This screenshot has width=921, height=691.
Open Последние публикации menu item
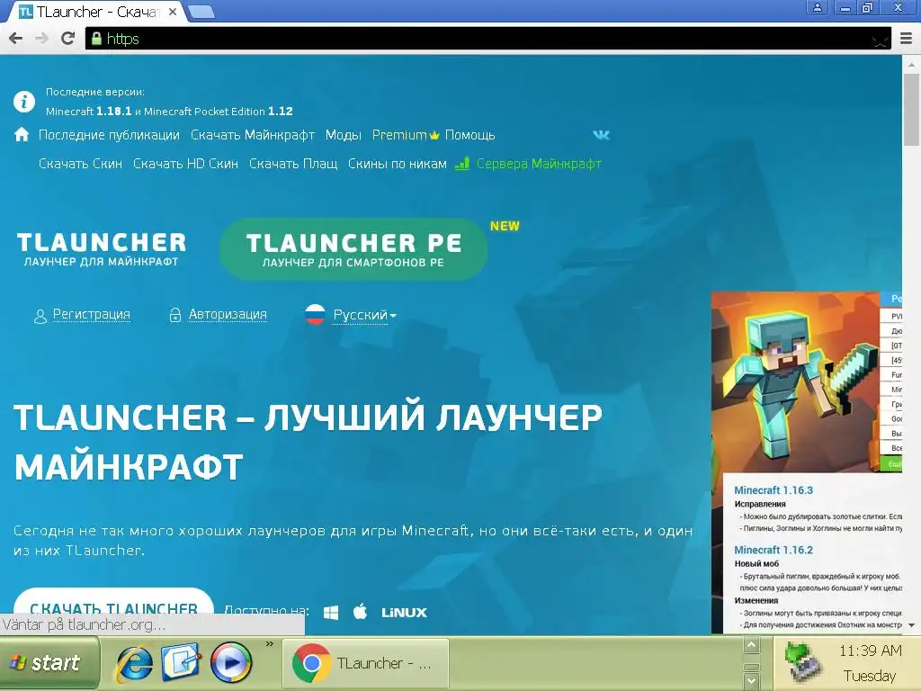coord(109,135)
